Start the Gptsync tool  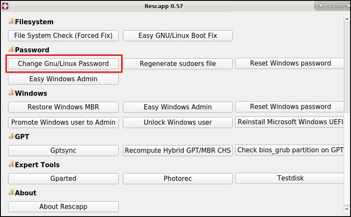pos(63,151)
